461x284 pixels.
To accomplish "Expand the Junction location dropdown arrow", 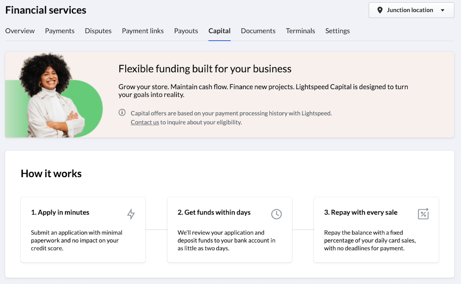I will tap(442, 10).
